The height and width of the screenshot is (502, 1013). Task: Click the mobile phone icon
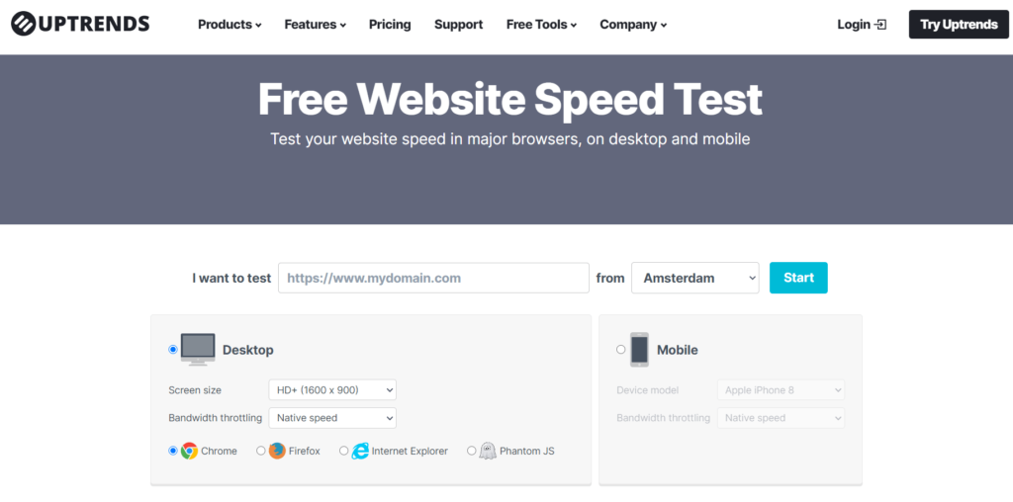coord(639,350)
